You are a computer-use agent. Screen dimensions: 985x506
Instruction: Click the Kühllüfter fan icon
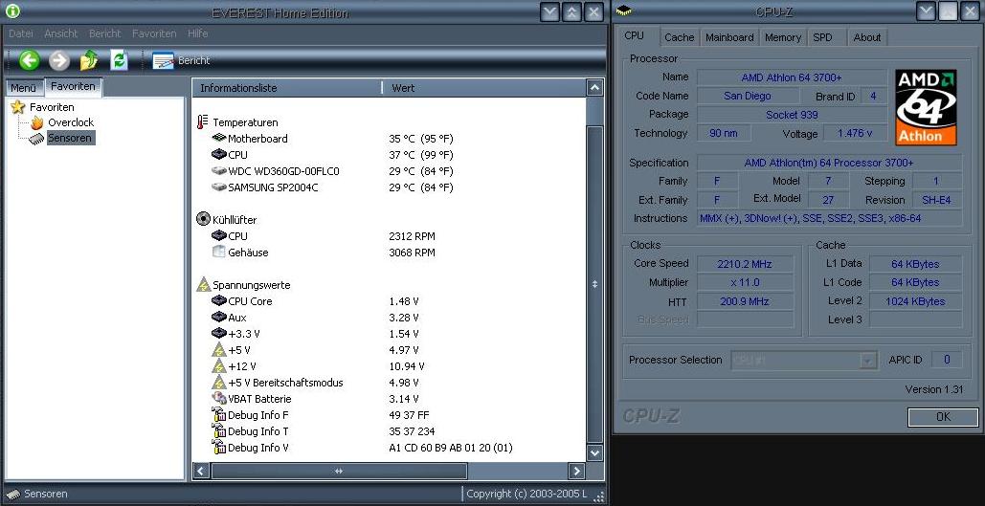click(203, 219)
